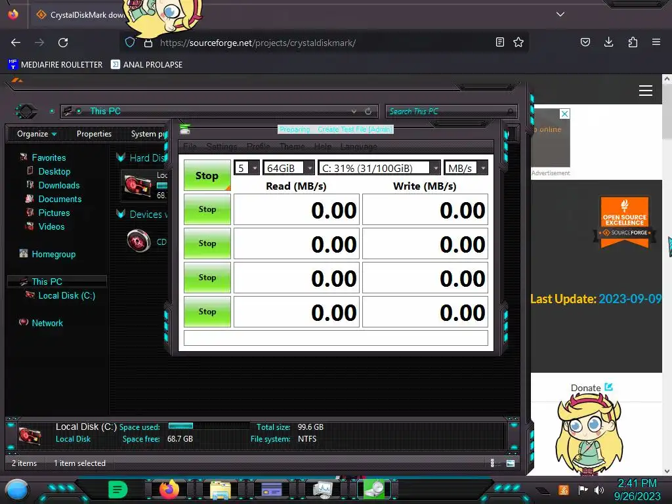The width and height of the screenshot is (672, 504).
Task: Open Firefox extensions puzzle icon
Action: (633, 42)
